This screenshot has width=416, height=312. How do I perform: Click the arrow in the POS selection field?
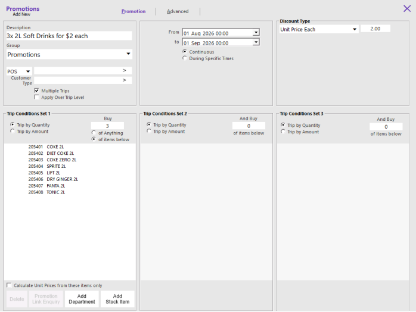125,70
